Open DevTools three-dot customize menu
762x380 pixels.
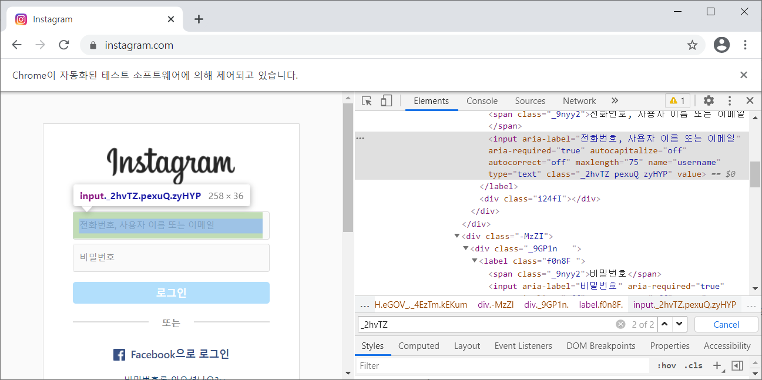[730, 101]
